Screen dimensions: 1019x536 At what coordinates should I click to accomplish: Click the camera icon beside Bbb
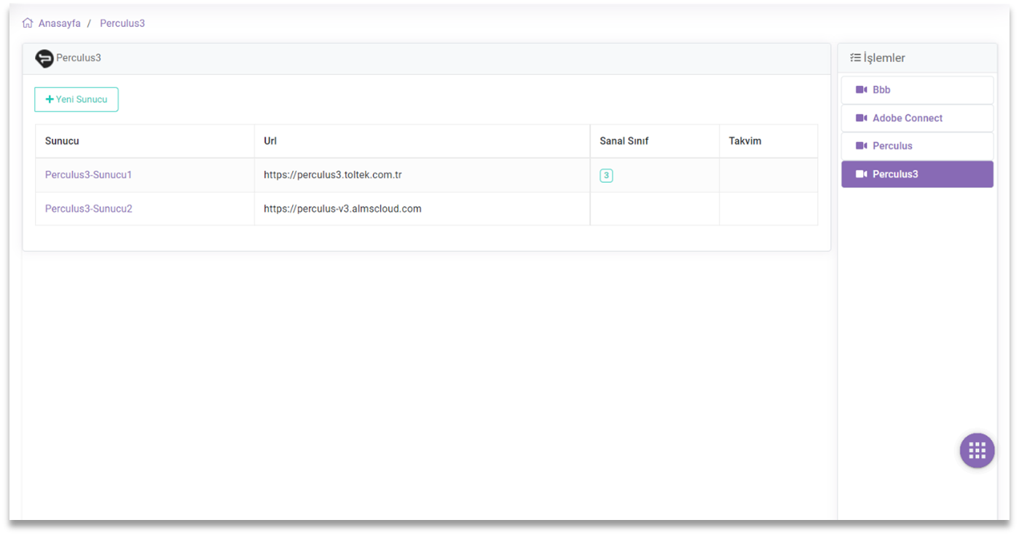(861, 90)
